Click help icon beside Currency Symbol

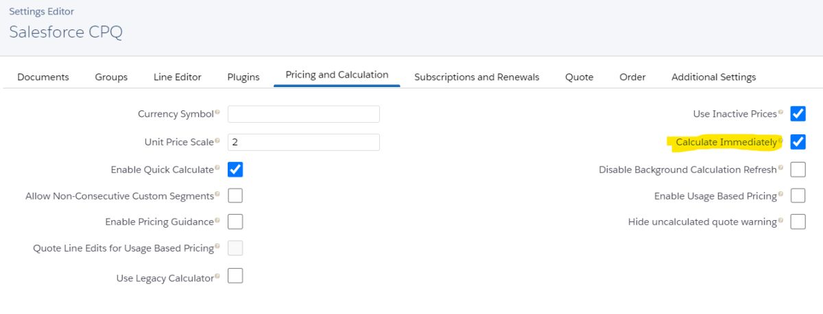(217, 112)
